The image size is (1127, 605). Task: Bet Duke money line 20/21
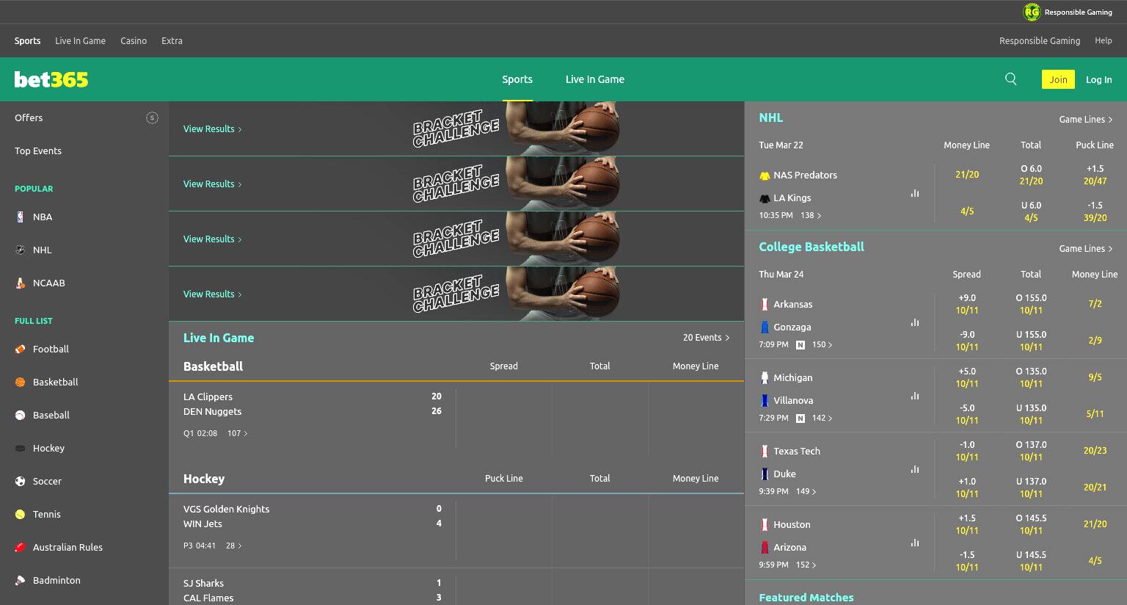tap(1095, 488)
